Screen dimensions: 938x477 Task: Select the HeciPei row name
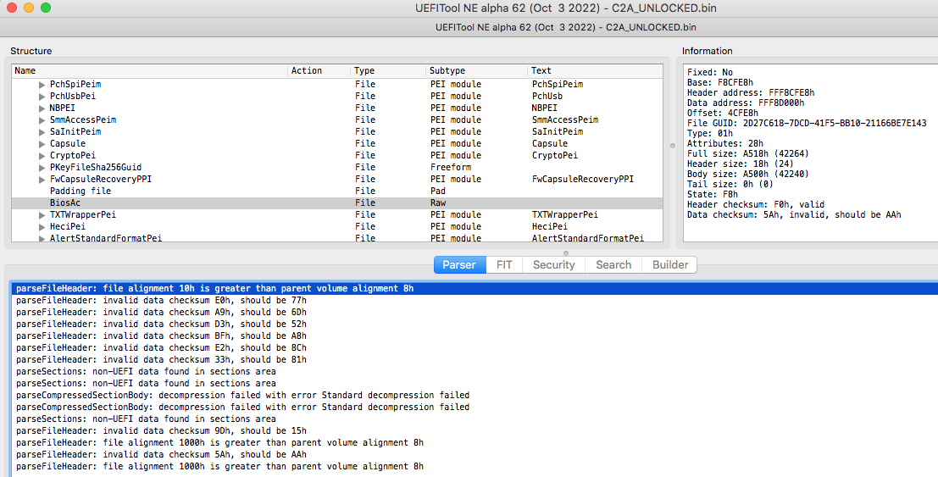[x=68, y=226]
